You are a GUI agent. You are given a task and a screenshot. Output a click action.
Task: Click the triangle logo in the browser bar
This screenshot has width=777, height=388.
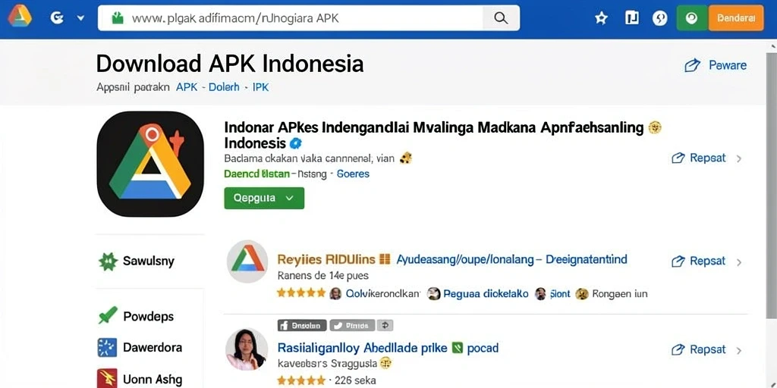click(20, 18)
